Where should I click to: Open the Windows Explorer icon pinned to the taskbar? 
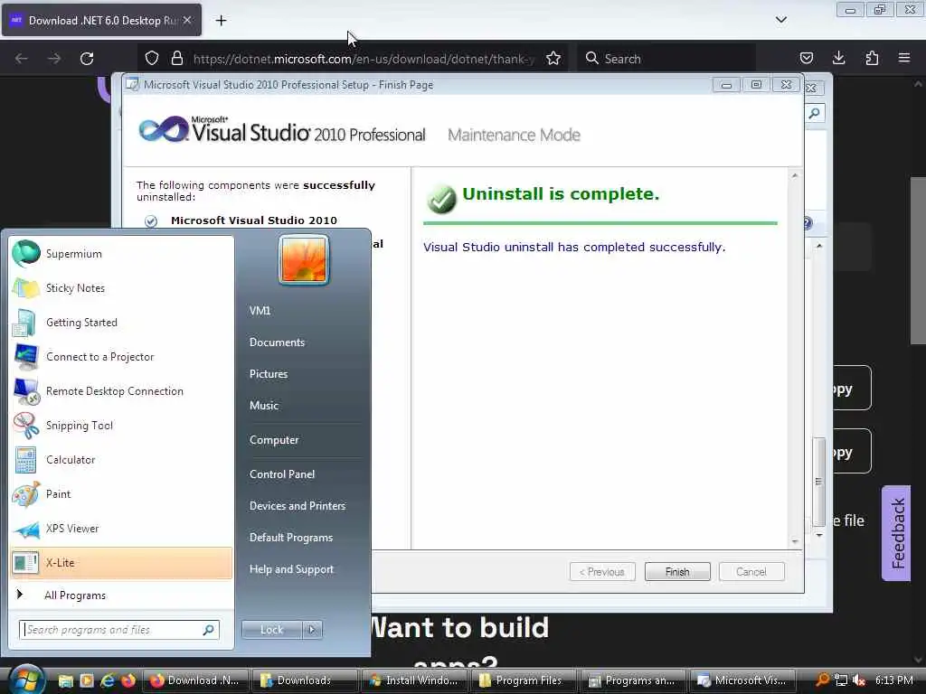(65, 680)
